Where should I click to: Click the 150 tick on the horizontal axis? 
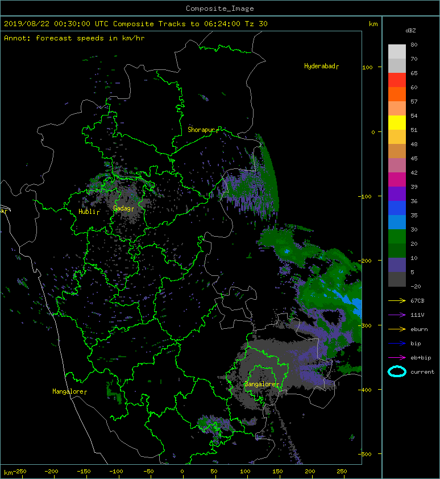point(277,472)
